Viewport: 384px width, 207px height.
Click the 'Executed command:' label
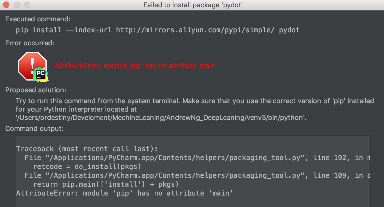[x=38, y=19]
